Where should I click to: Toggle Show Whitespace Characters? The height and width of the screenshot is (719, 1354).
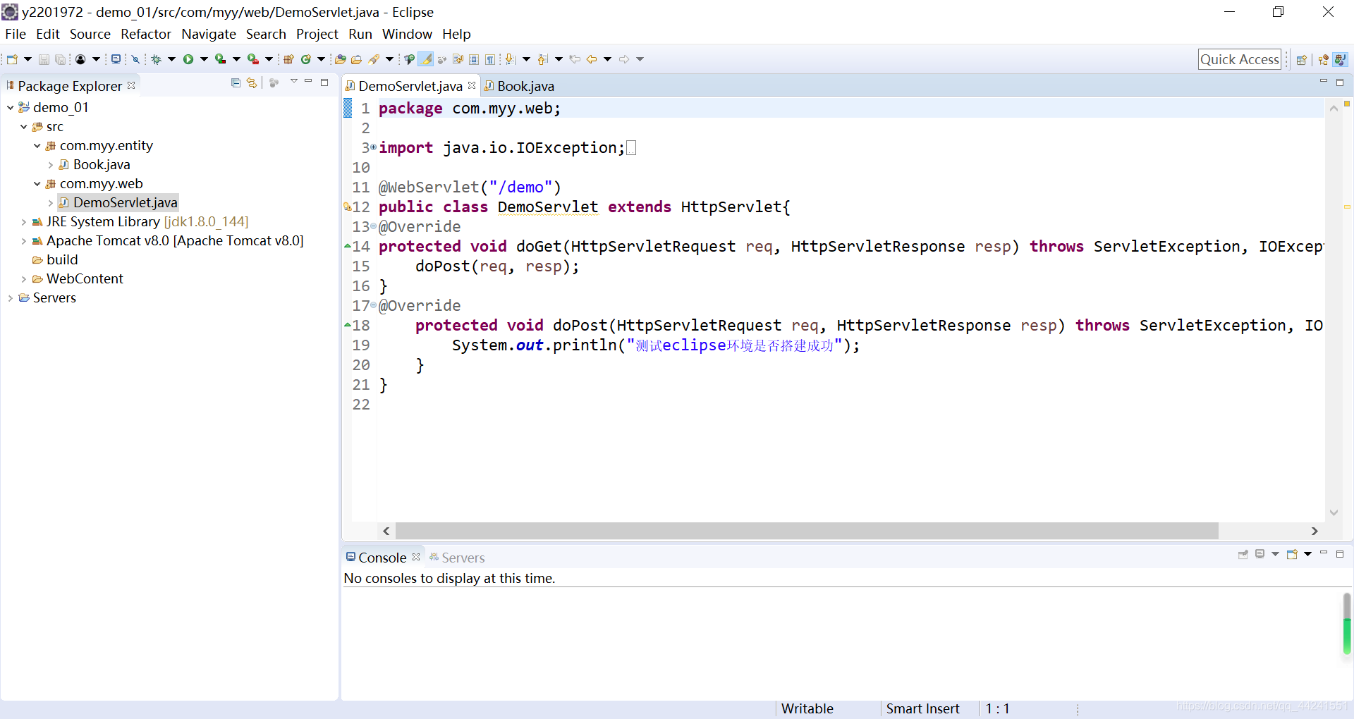pyautogui.click(x=491, y=59)
